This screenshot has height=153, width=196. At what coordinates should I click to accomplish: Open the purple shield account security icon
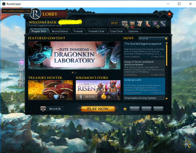pyautogui.click(x=155, y=24)
